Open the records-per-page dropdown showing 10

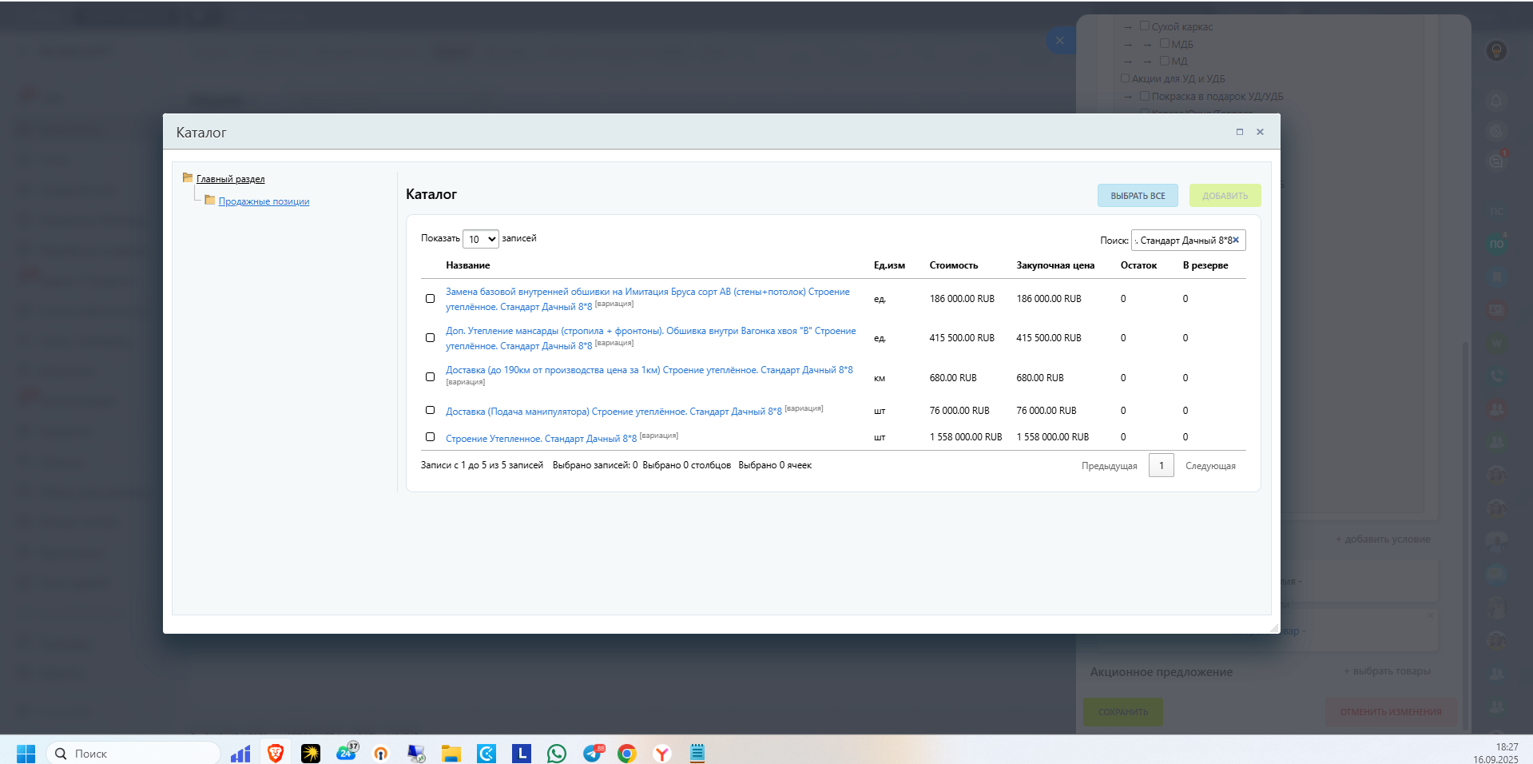(481, 239)
